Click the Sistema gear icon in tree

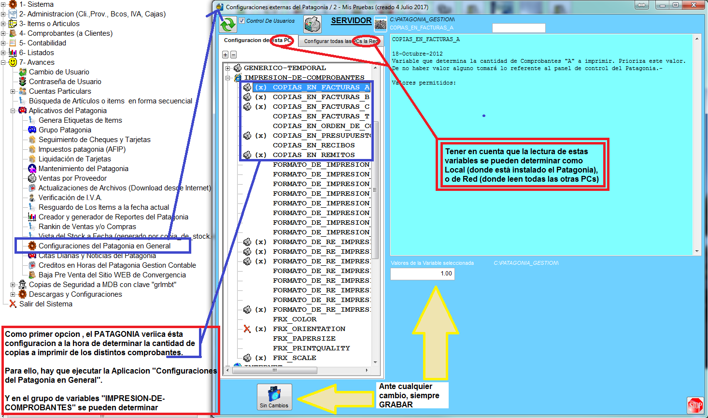tap(13, 4)
